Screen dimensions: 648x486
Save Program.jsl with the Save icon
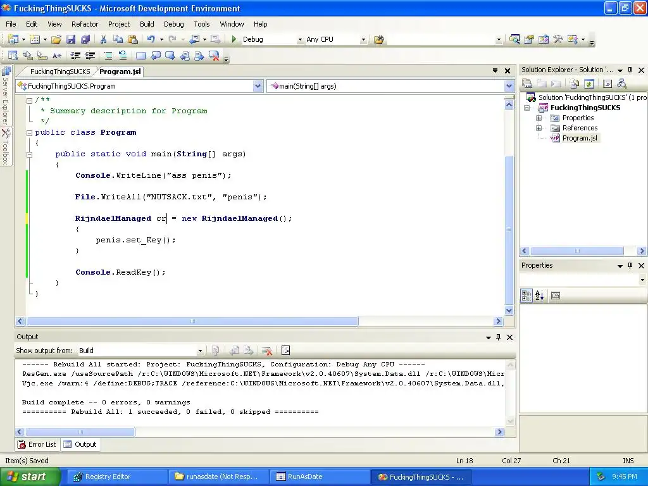point(71,39)
